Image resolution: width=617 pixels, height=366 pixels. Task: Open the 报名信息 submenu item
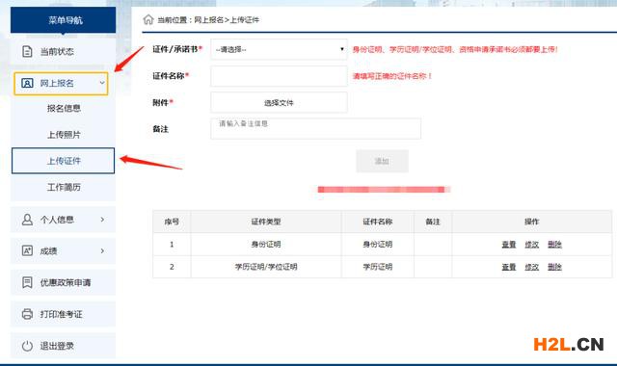[x=64, y=108]
